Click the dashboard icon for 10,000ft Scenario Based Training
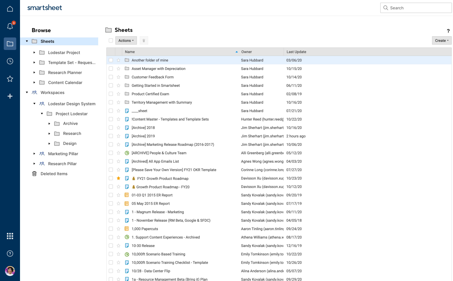The image size is (453, 281). 127,254
